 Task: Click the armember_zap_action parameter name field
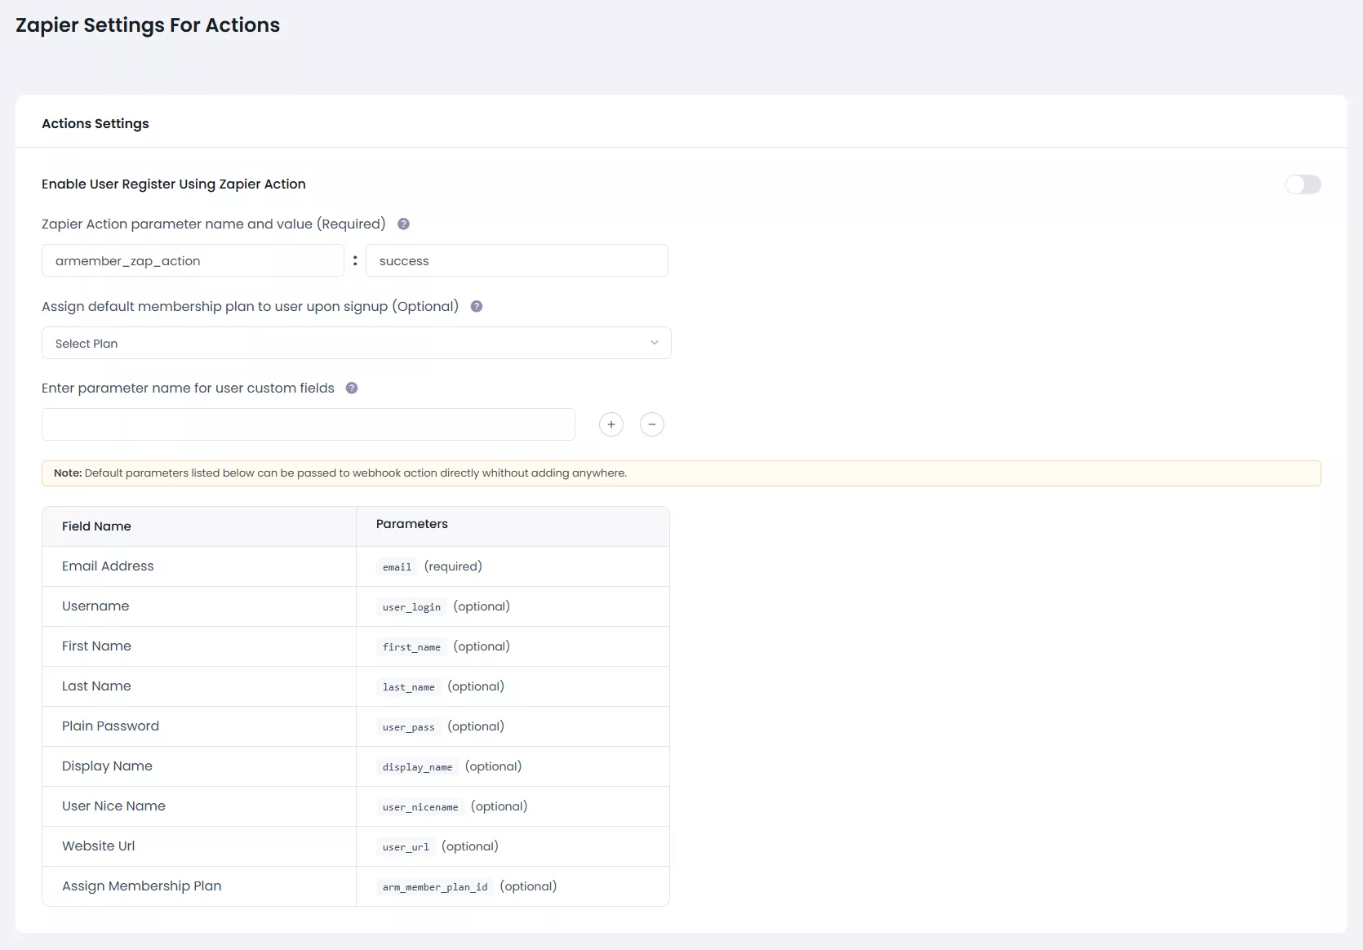tap(193, 260)
